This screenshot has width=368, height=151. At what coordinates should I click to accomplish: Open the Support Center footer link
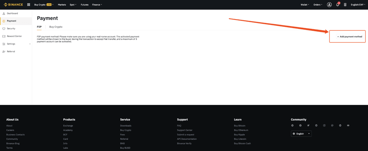tap(185, 130)
